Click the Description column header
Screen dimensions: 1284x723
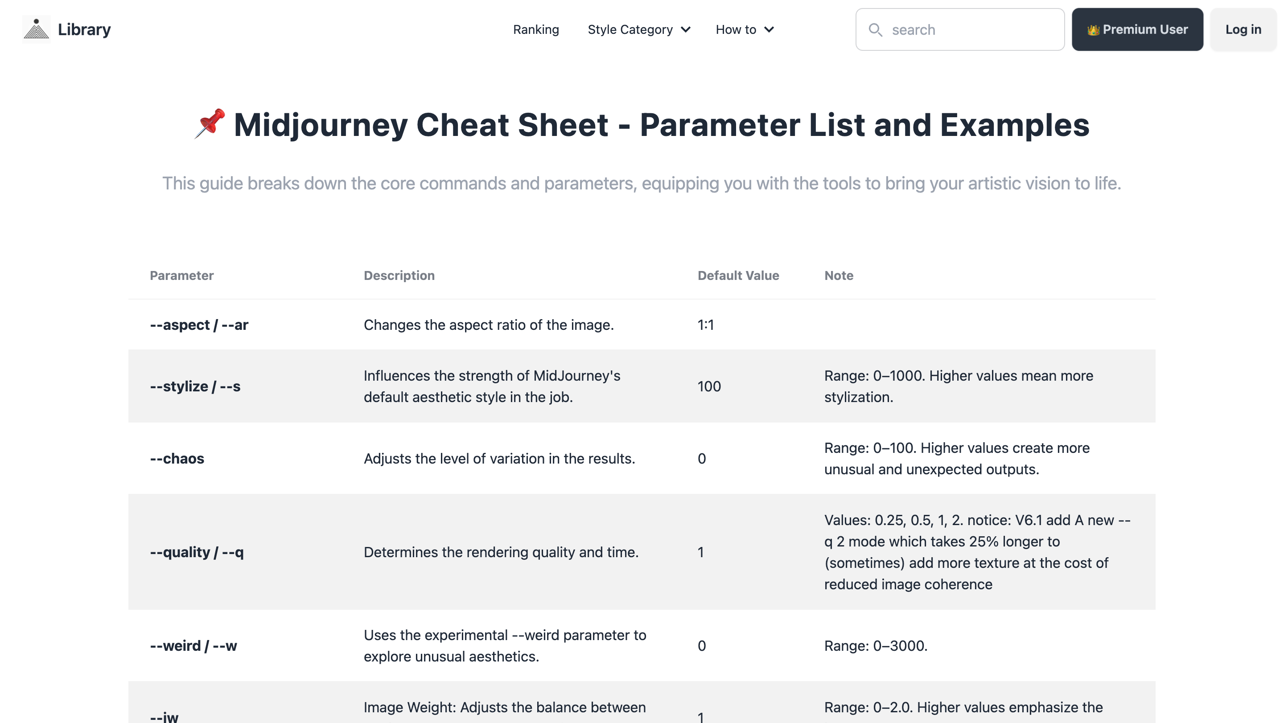pyautogui.click(x=399, y=275)
